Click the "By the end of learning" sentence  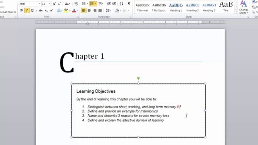tap(117, 99)
